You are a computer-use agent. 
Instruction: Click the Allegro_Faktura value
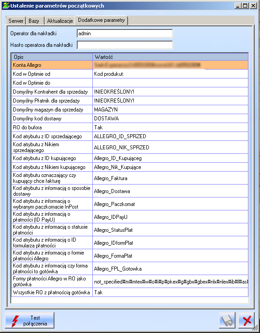point(170,178)
